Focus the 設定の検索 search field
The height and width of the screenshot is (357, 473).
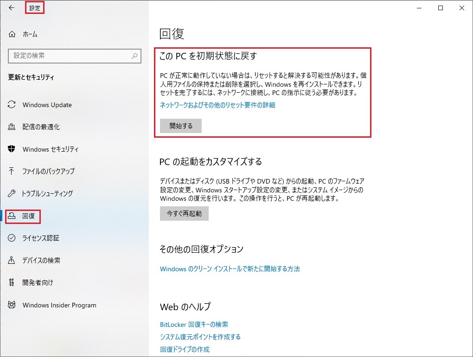(x=75, y=56)
